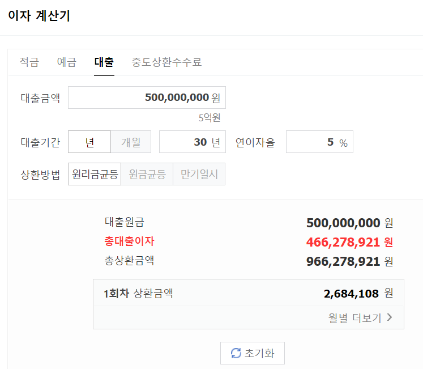The width and height of the screenshot is (423, 369).
Task: Click the 이자 계산기 heading
Action: click(39, 16)
